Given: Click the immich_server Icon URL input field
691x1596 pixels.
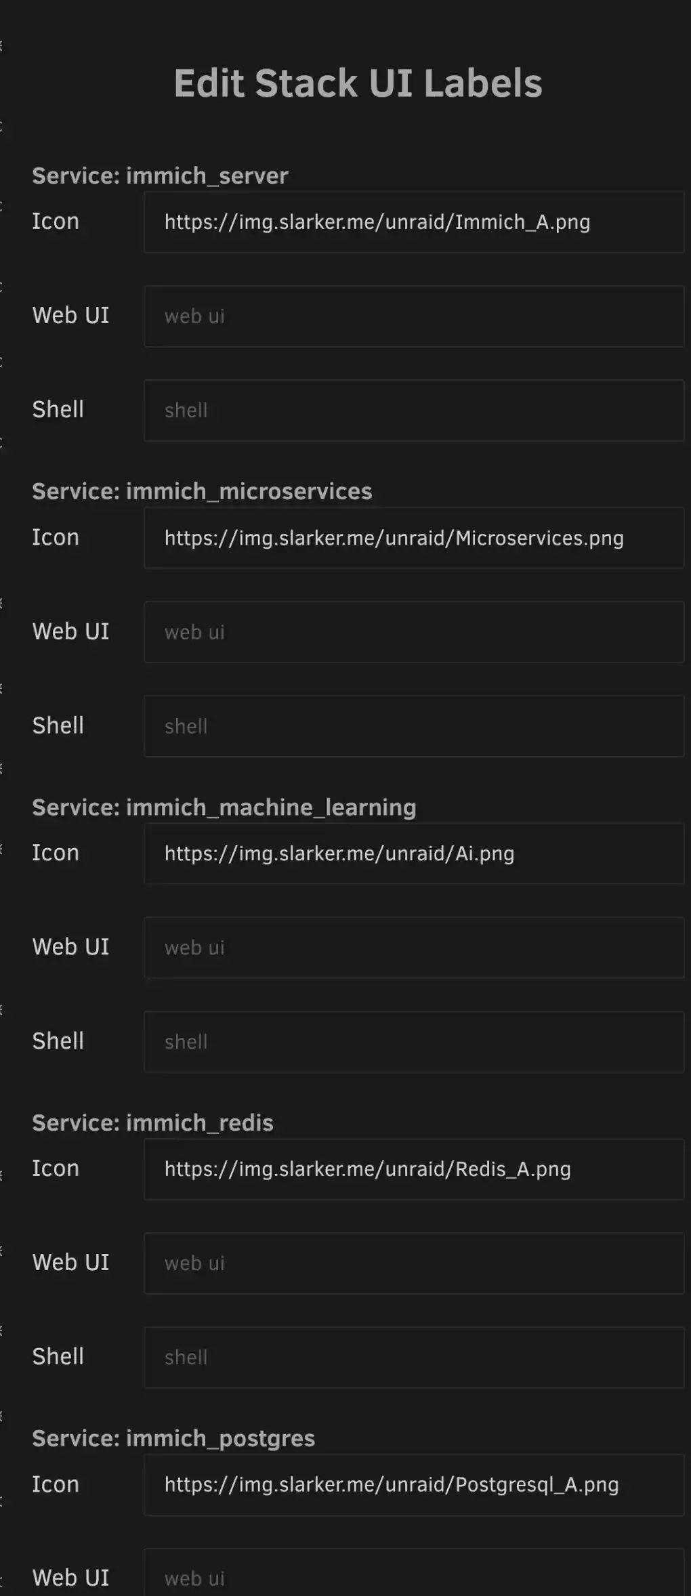Looking at the screenshot, I should (x=413, y=222).
